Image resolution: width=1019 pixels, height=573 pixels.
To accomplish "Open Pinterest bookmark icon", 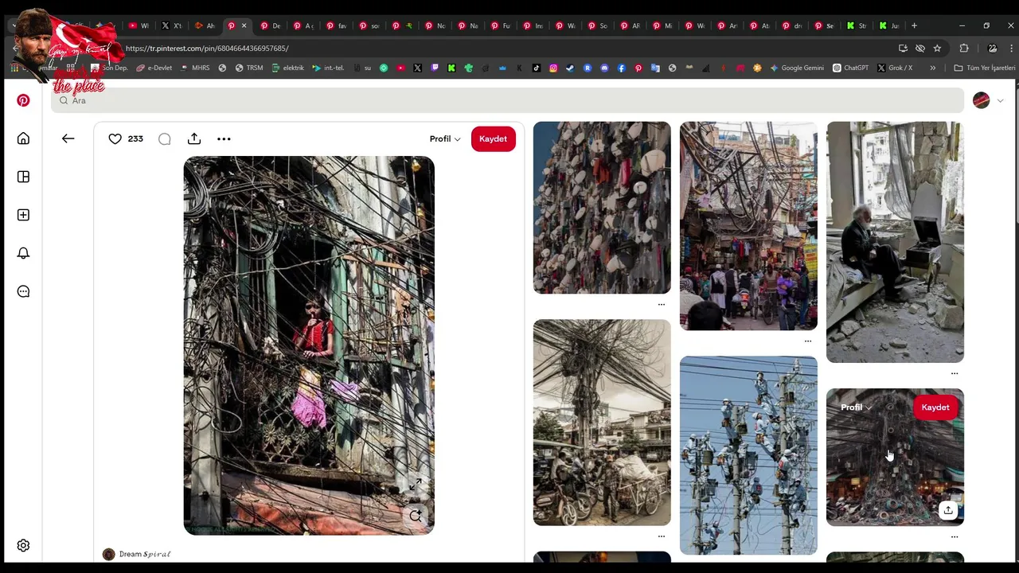I will [638, 68].
